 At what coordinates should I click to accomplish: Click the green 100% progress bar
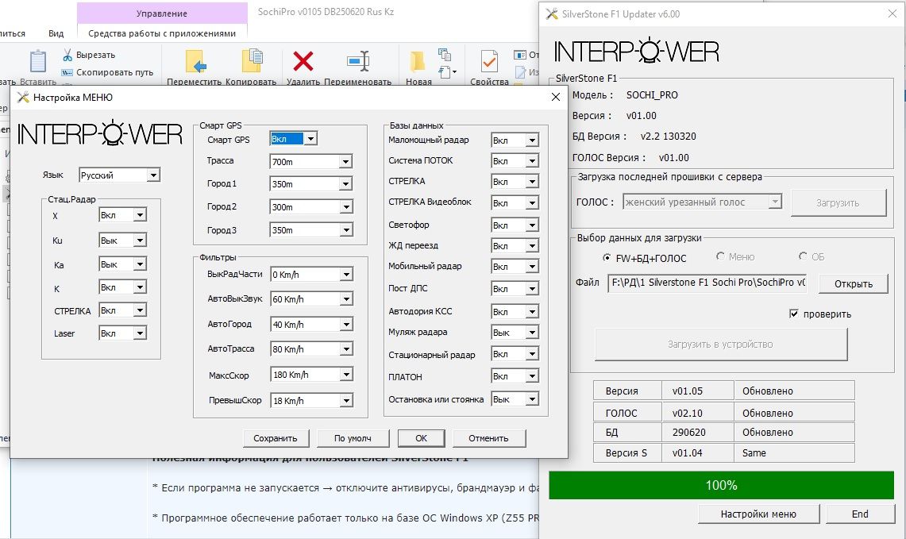[x=721, y=485]
